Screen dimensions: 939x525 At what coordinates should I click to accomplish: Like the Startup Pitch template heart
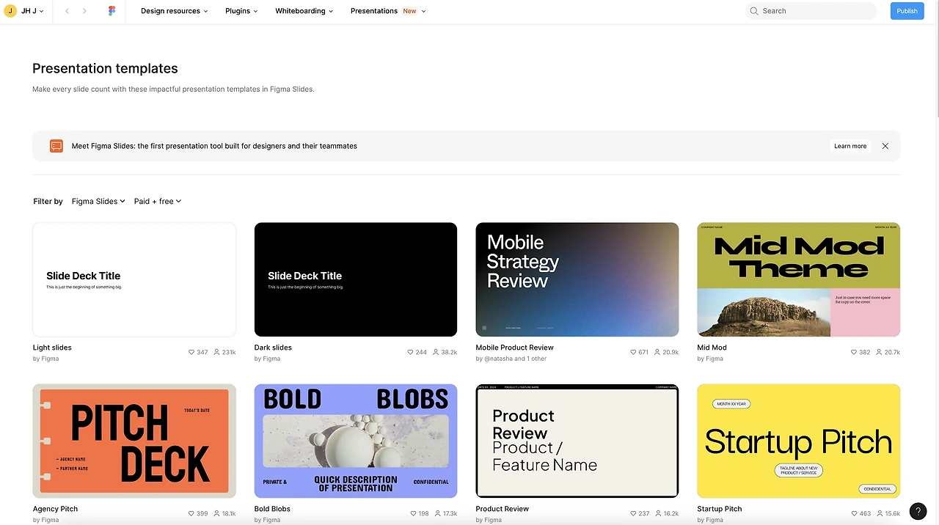click(855, 513)
